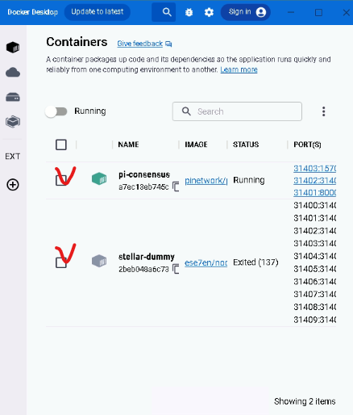Focus the container Search field

(237, 111)
